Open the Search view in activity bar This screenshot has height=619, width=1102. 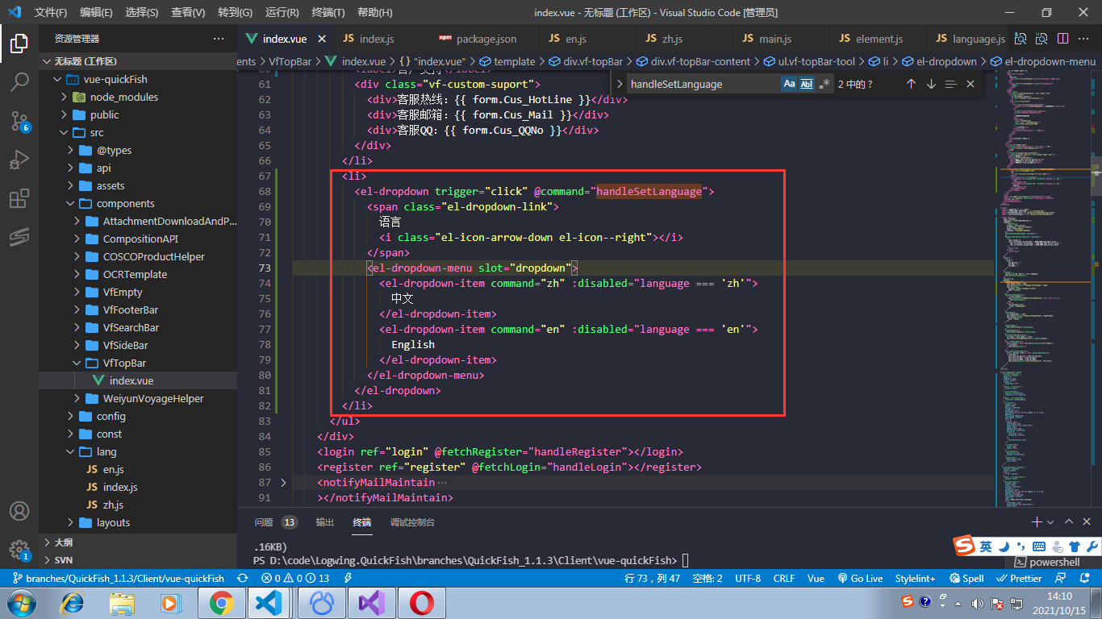click(x=19, y=81)
